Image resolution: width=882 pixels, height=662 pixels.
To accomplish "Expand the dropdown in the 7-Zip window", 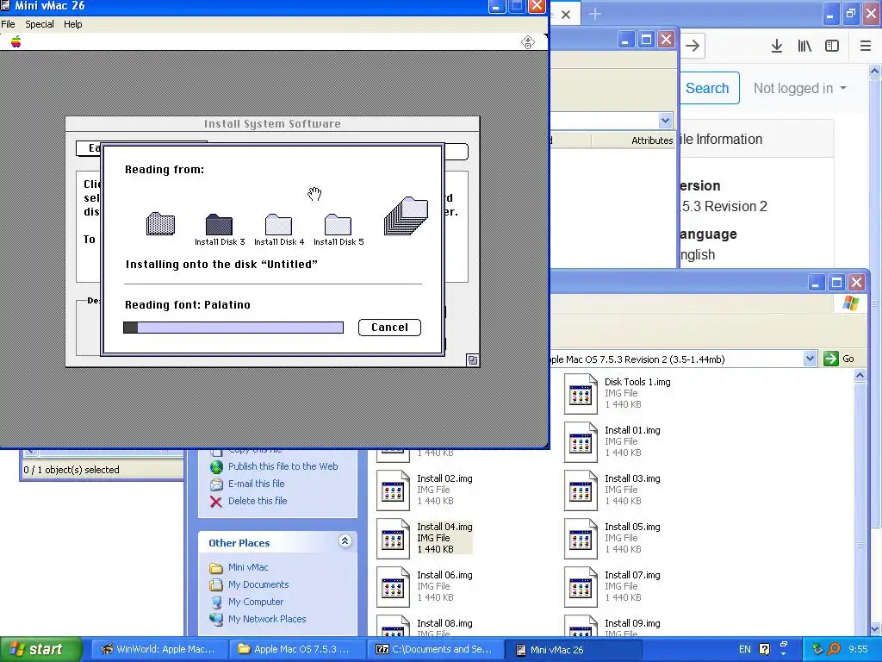I will pyautogui.click(x=666, y=120).
